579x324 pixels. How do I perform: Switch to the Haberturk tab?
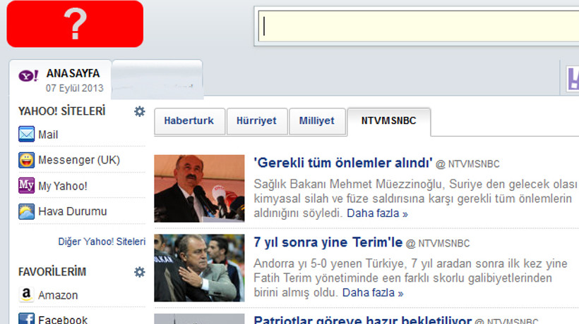[189, 120]
